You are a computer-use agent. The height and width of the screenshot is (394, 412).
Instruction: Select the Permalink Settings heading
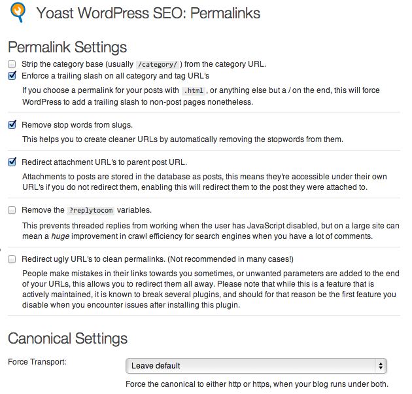click(x=67, y=47)
